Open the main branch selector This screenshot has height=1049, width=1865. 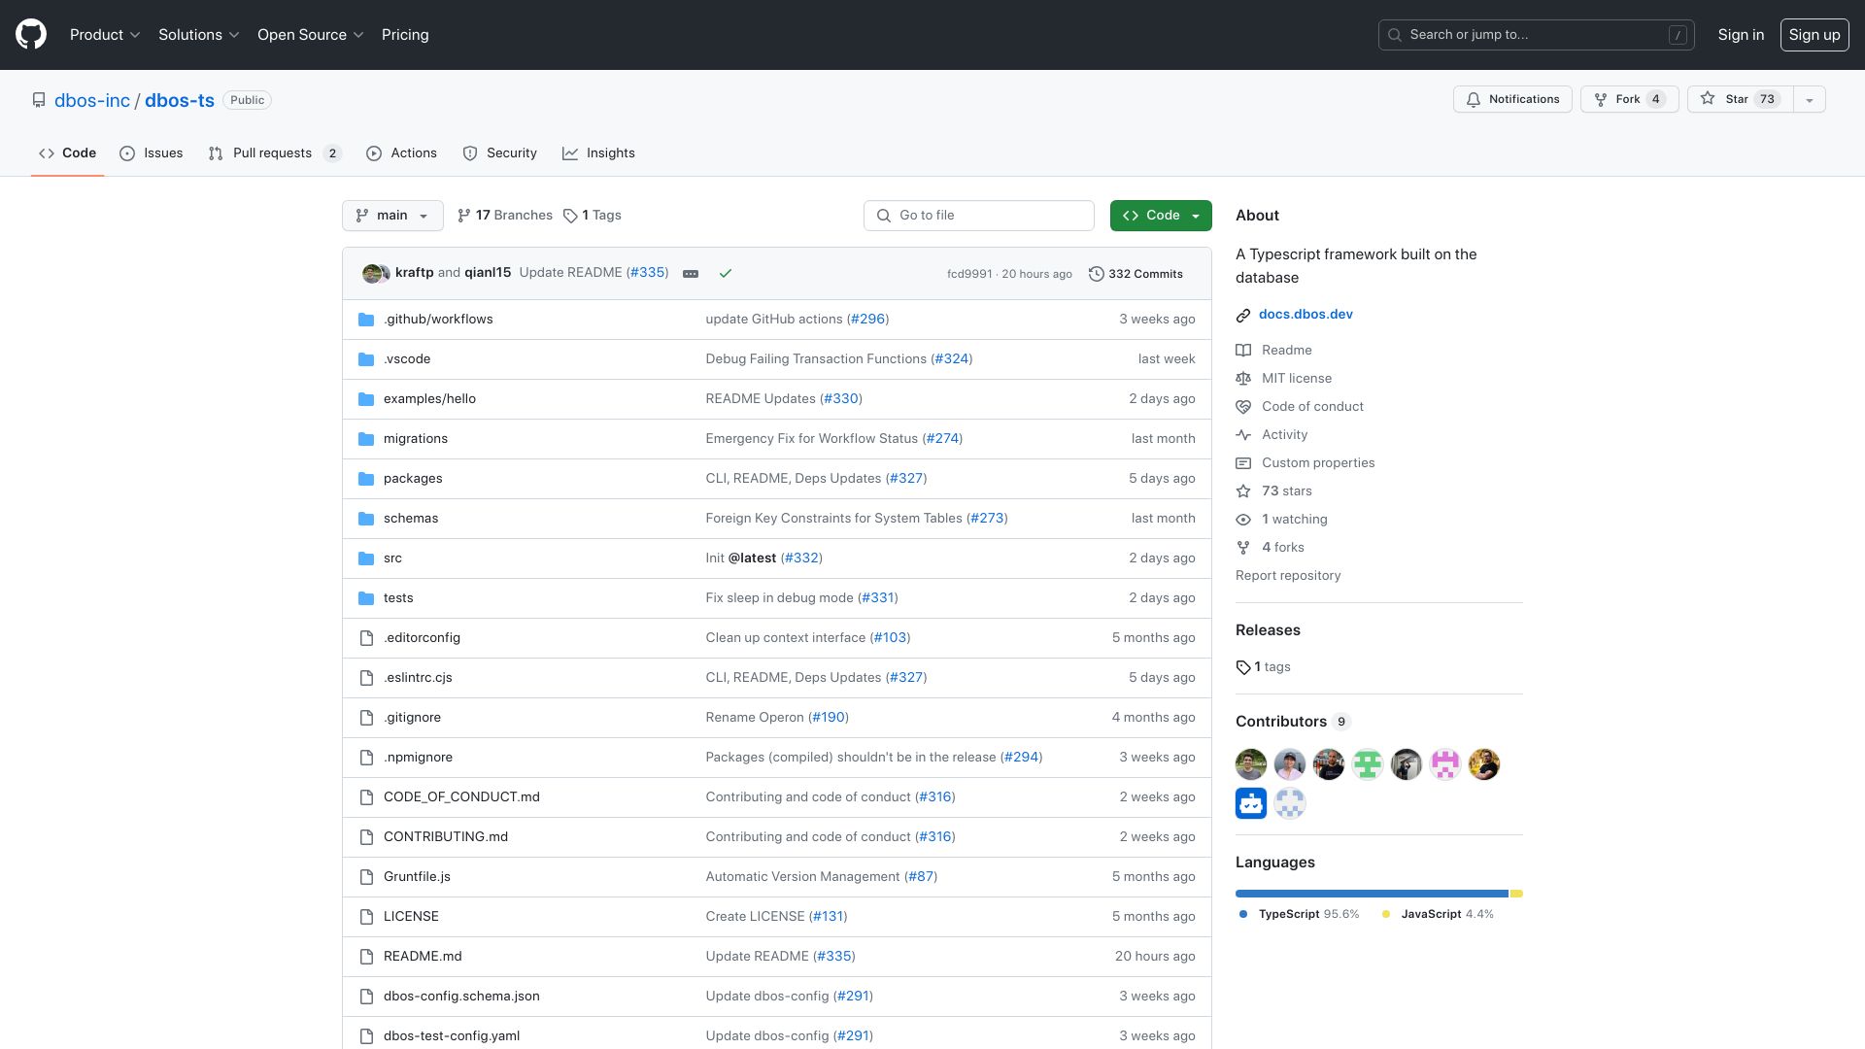point(392,216)
